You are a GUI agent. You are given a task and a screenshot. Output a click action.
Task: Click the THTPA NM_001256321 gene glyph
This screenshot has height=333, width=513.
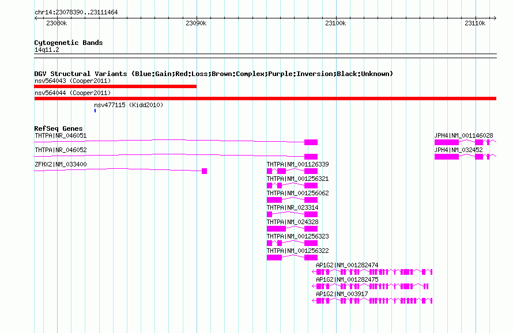pos(292,186)
